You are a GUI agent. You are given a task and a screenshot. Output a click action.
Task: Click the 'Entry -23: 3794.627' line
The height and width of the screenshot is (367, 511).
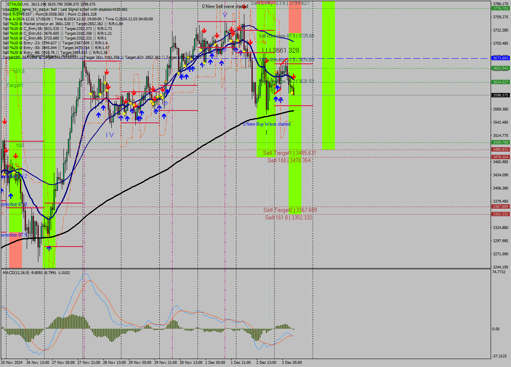point(55,43)
